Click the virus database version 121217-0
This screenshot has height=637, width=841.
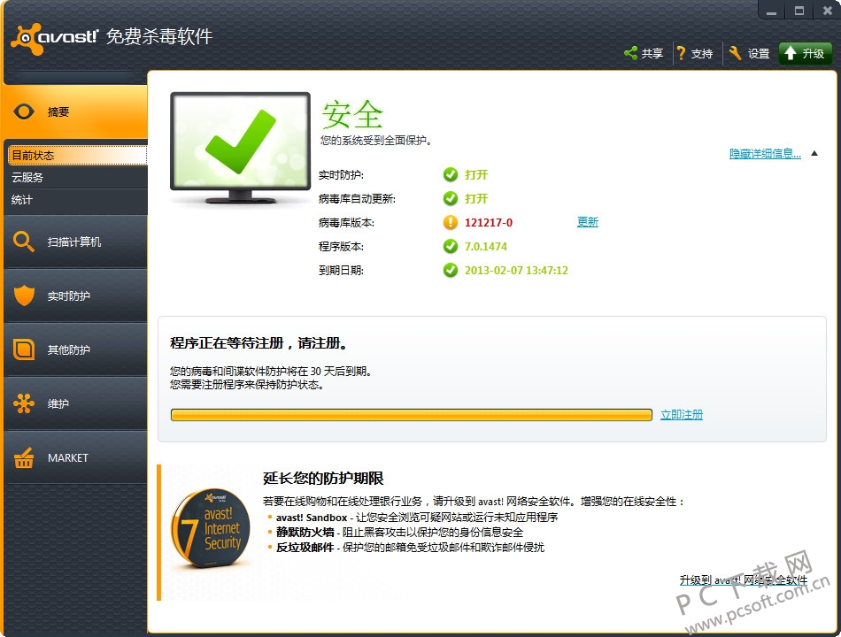pos(489,222)
